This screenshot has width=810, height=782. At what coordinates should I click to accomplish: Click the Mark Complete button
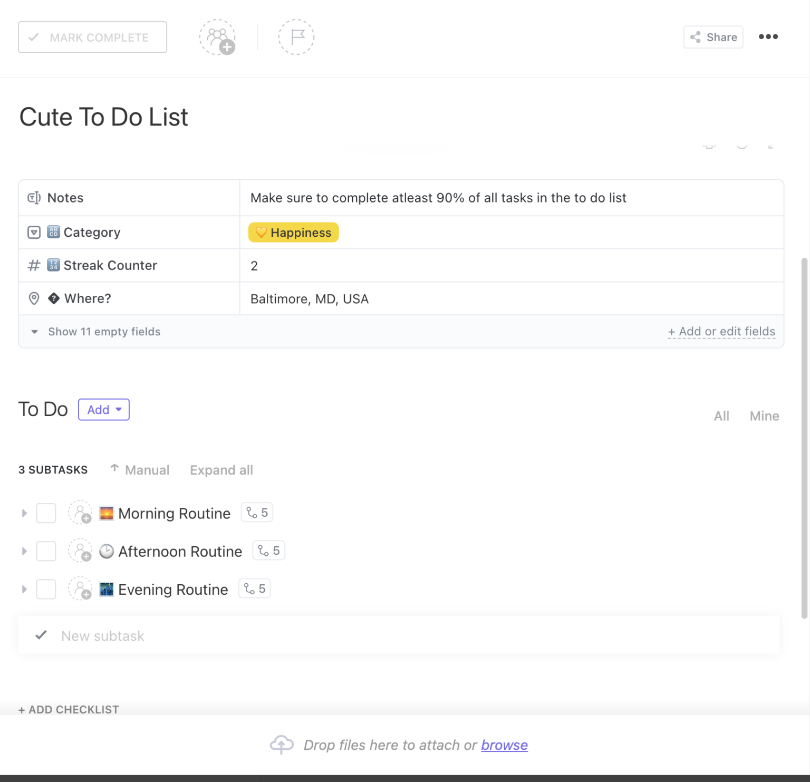(92, 37)
